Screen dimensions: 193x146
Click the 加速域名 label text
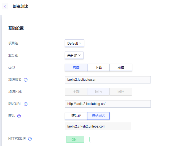pos(15,80)
